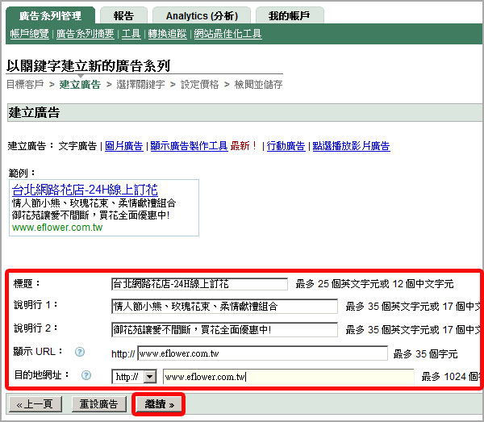Viewport: 484px width, 422px height.
Task: Switch to the 廣告系列管理 tab
Action: (50, 15)
